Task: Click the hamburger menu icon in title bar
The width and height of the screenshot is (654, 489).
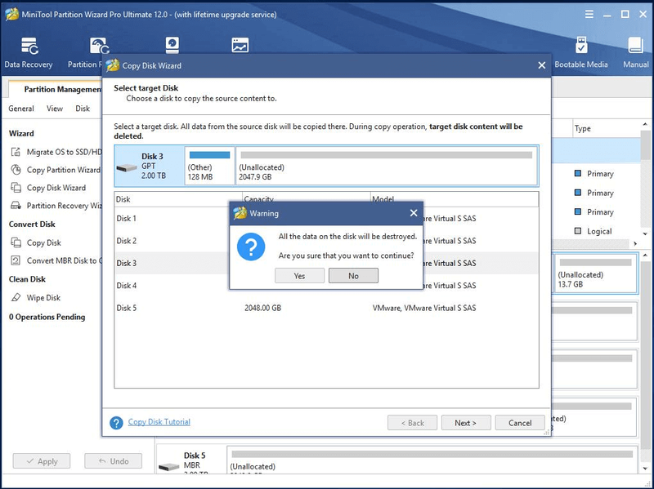Action: tap(589, 14)
